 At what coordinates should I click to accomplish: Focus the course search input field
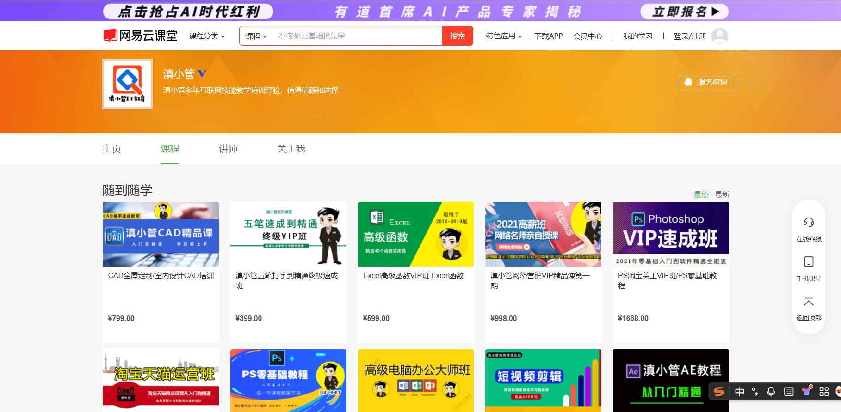(358, 36)
